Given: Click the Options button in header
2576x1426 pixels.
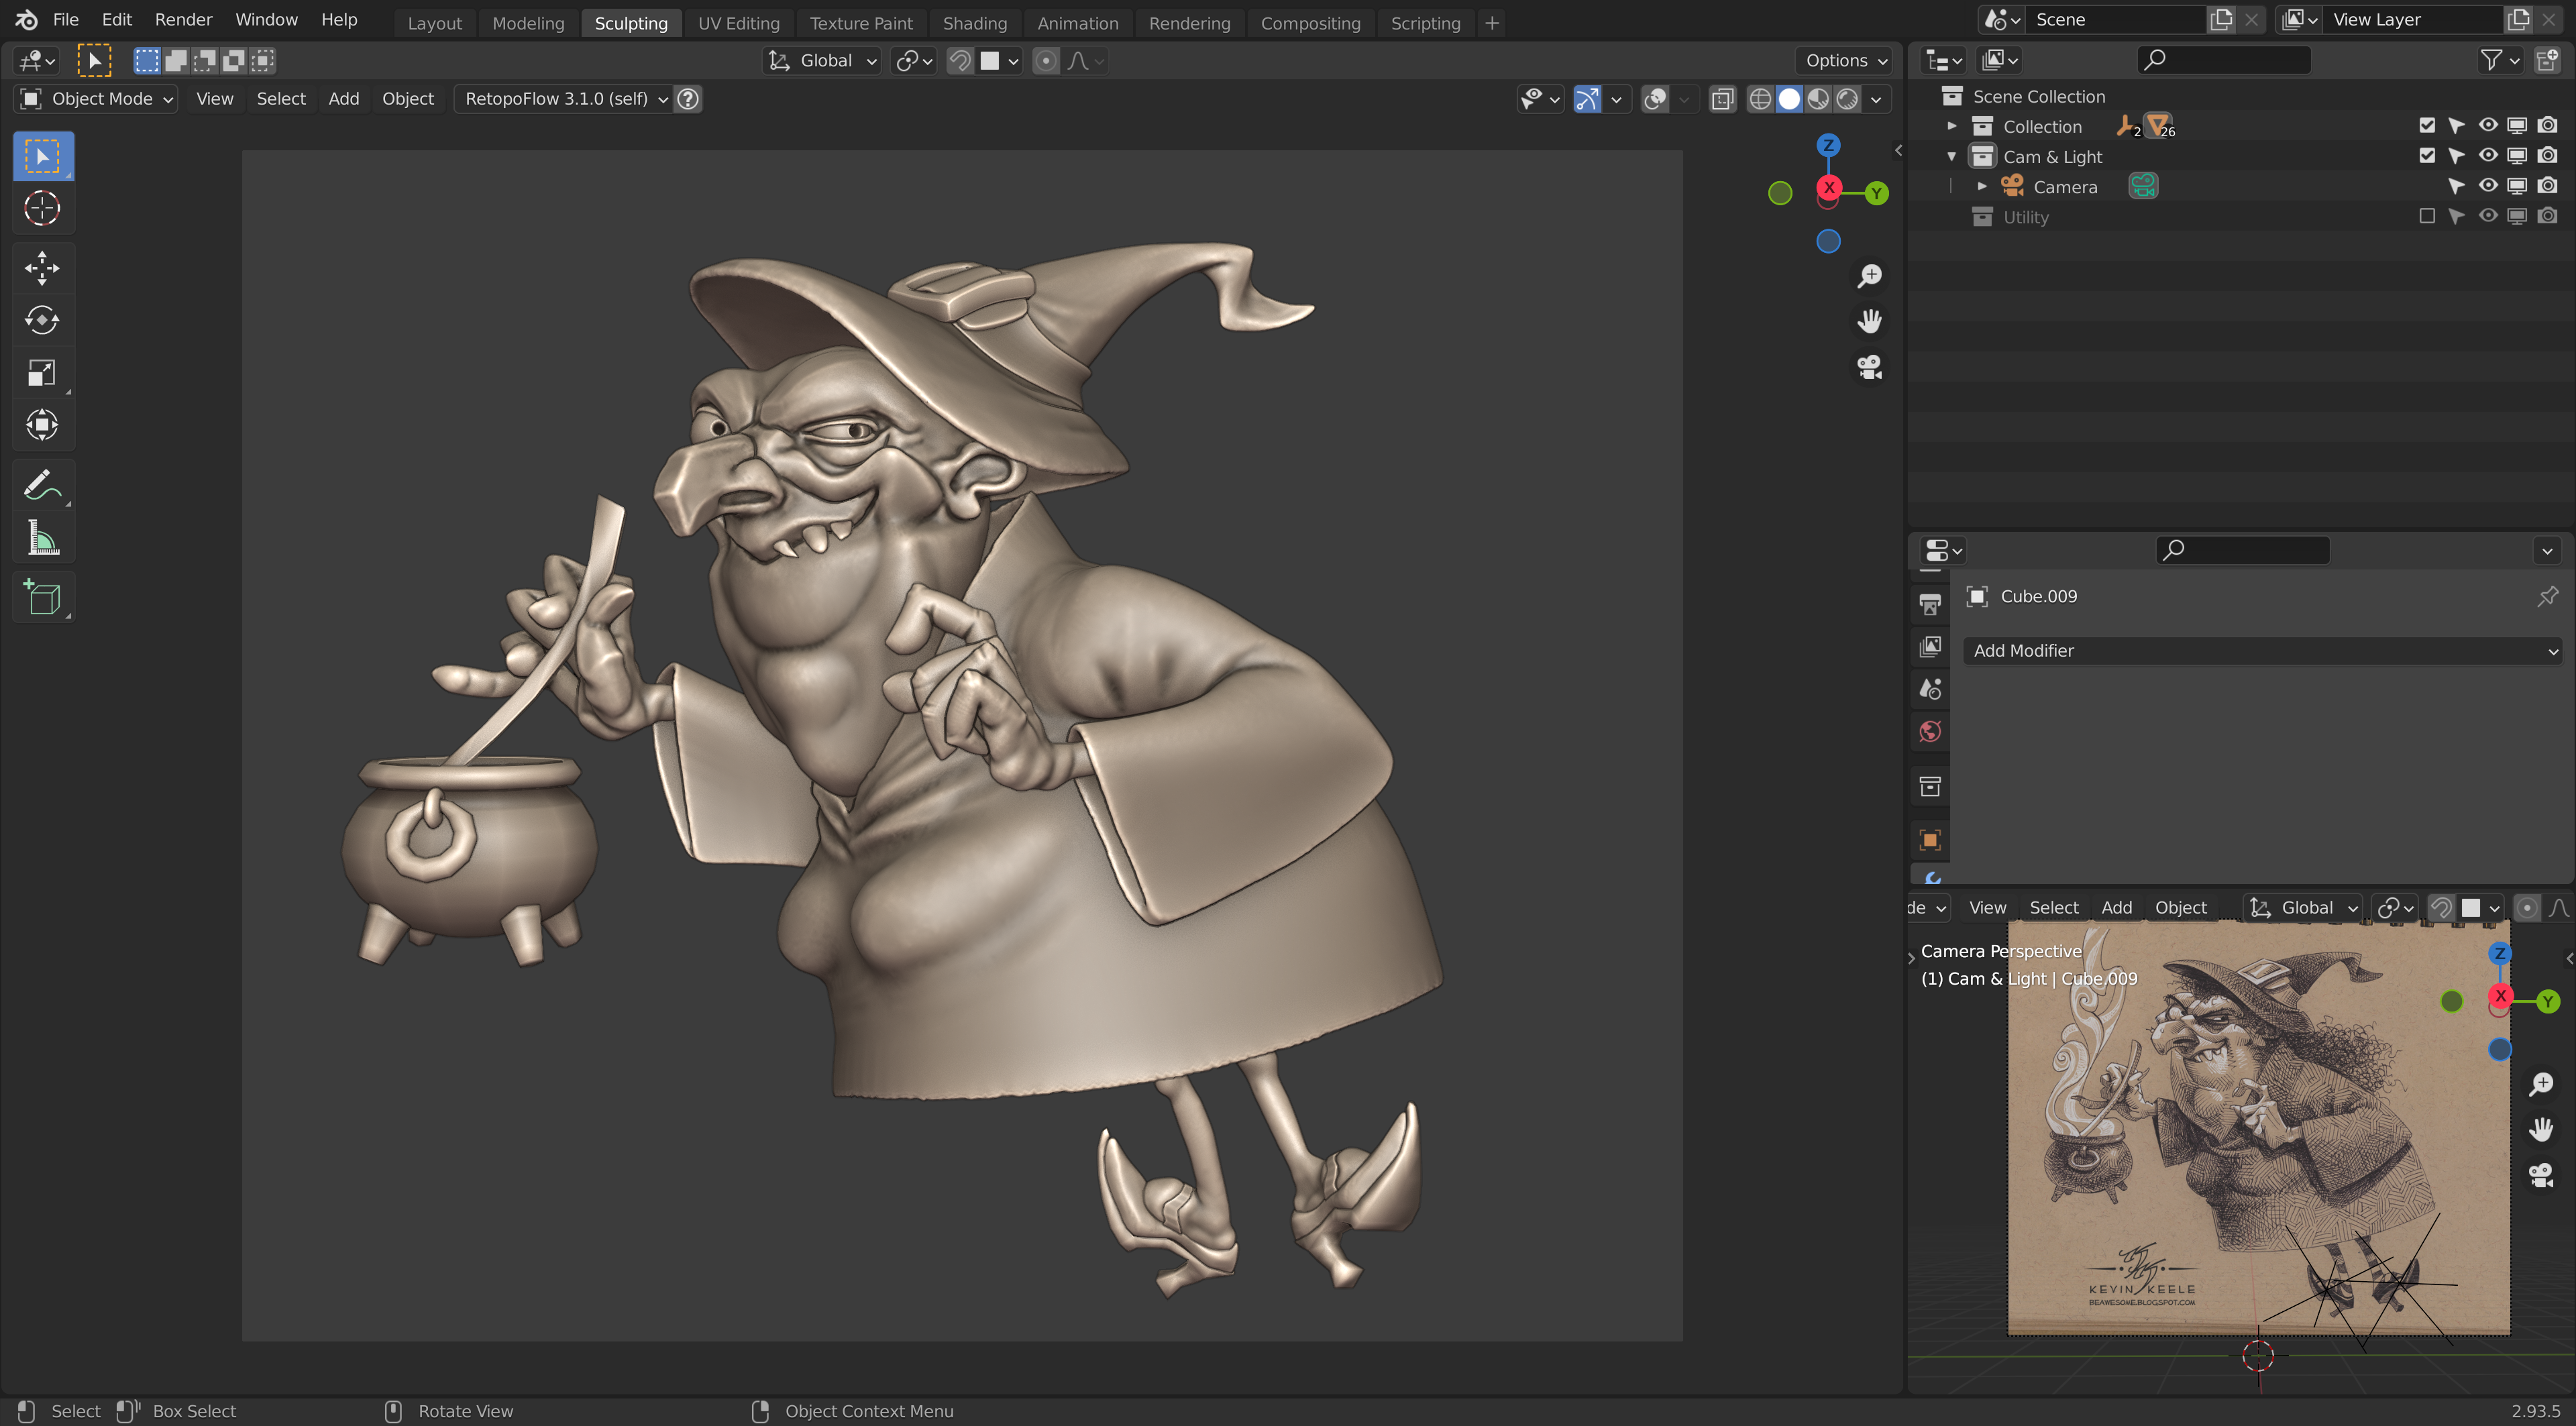Looking at the screenshot, I should [x=1845, y=60].
